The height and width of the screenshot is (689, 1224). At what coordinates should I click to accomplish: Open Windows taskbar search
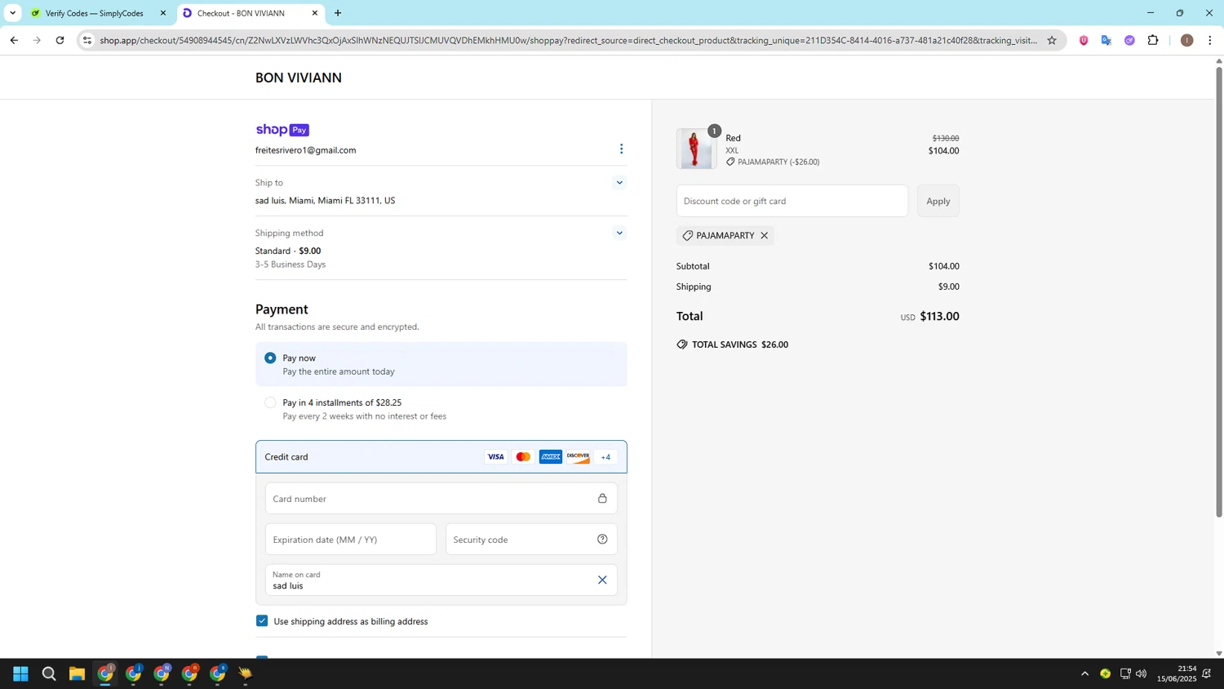pos(49,673)
